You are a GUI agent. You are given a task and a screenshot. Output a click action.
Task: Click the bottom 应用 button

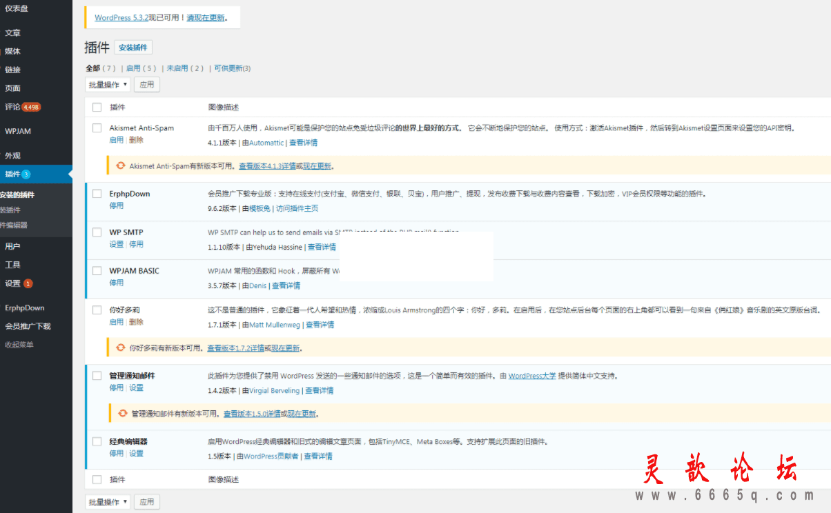147,502
